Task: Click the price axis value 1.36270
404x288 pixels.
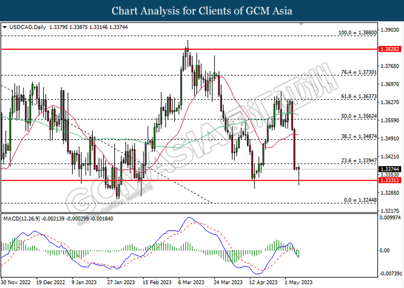Action: point(390,102)
